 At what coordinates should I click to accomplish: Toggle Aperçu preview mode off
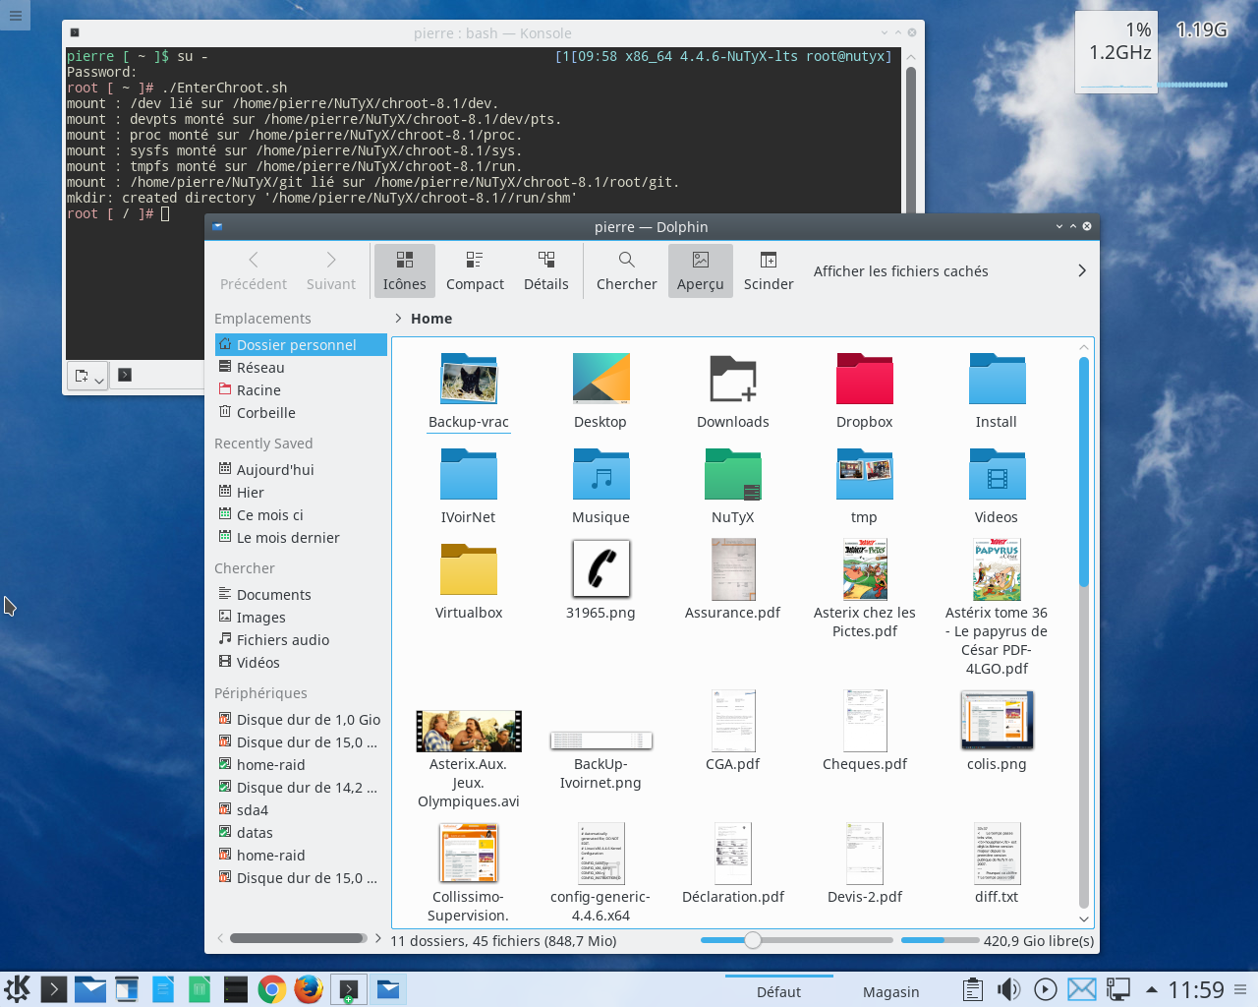coord(700,270)
